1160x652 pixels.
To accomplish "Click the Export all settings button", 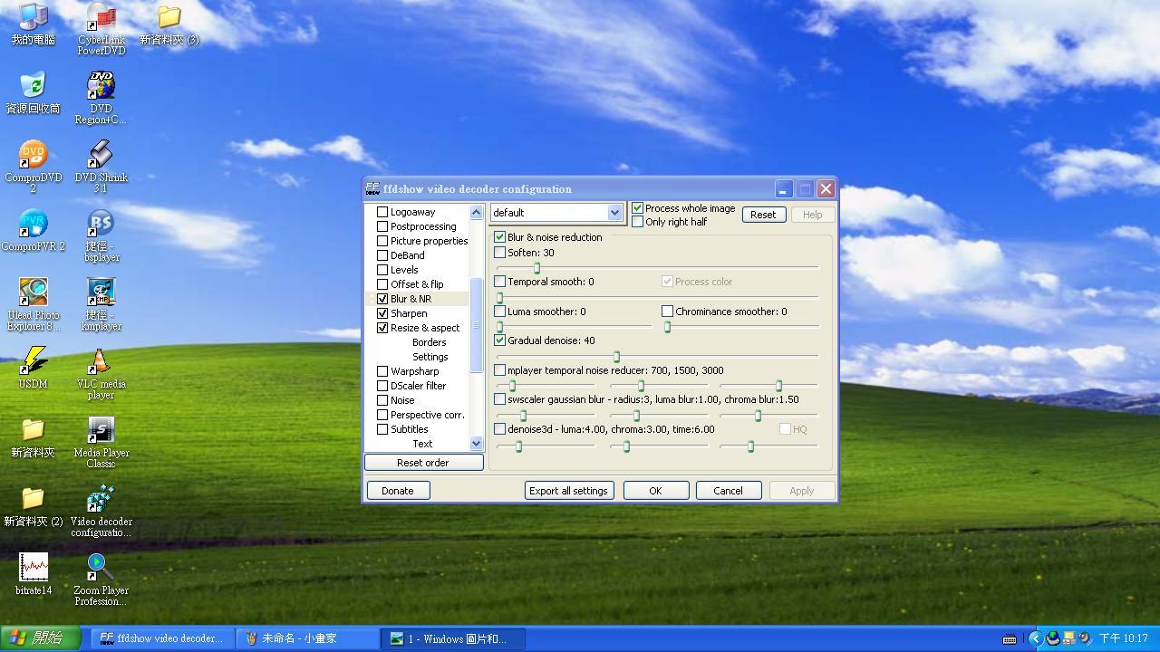I will [568, 491].
